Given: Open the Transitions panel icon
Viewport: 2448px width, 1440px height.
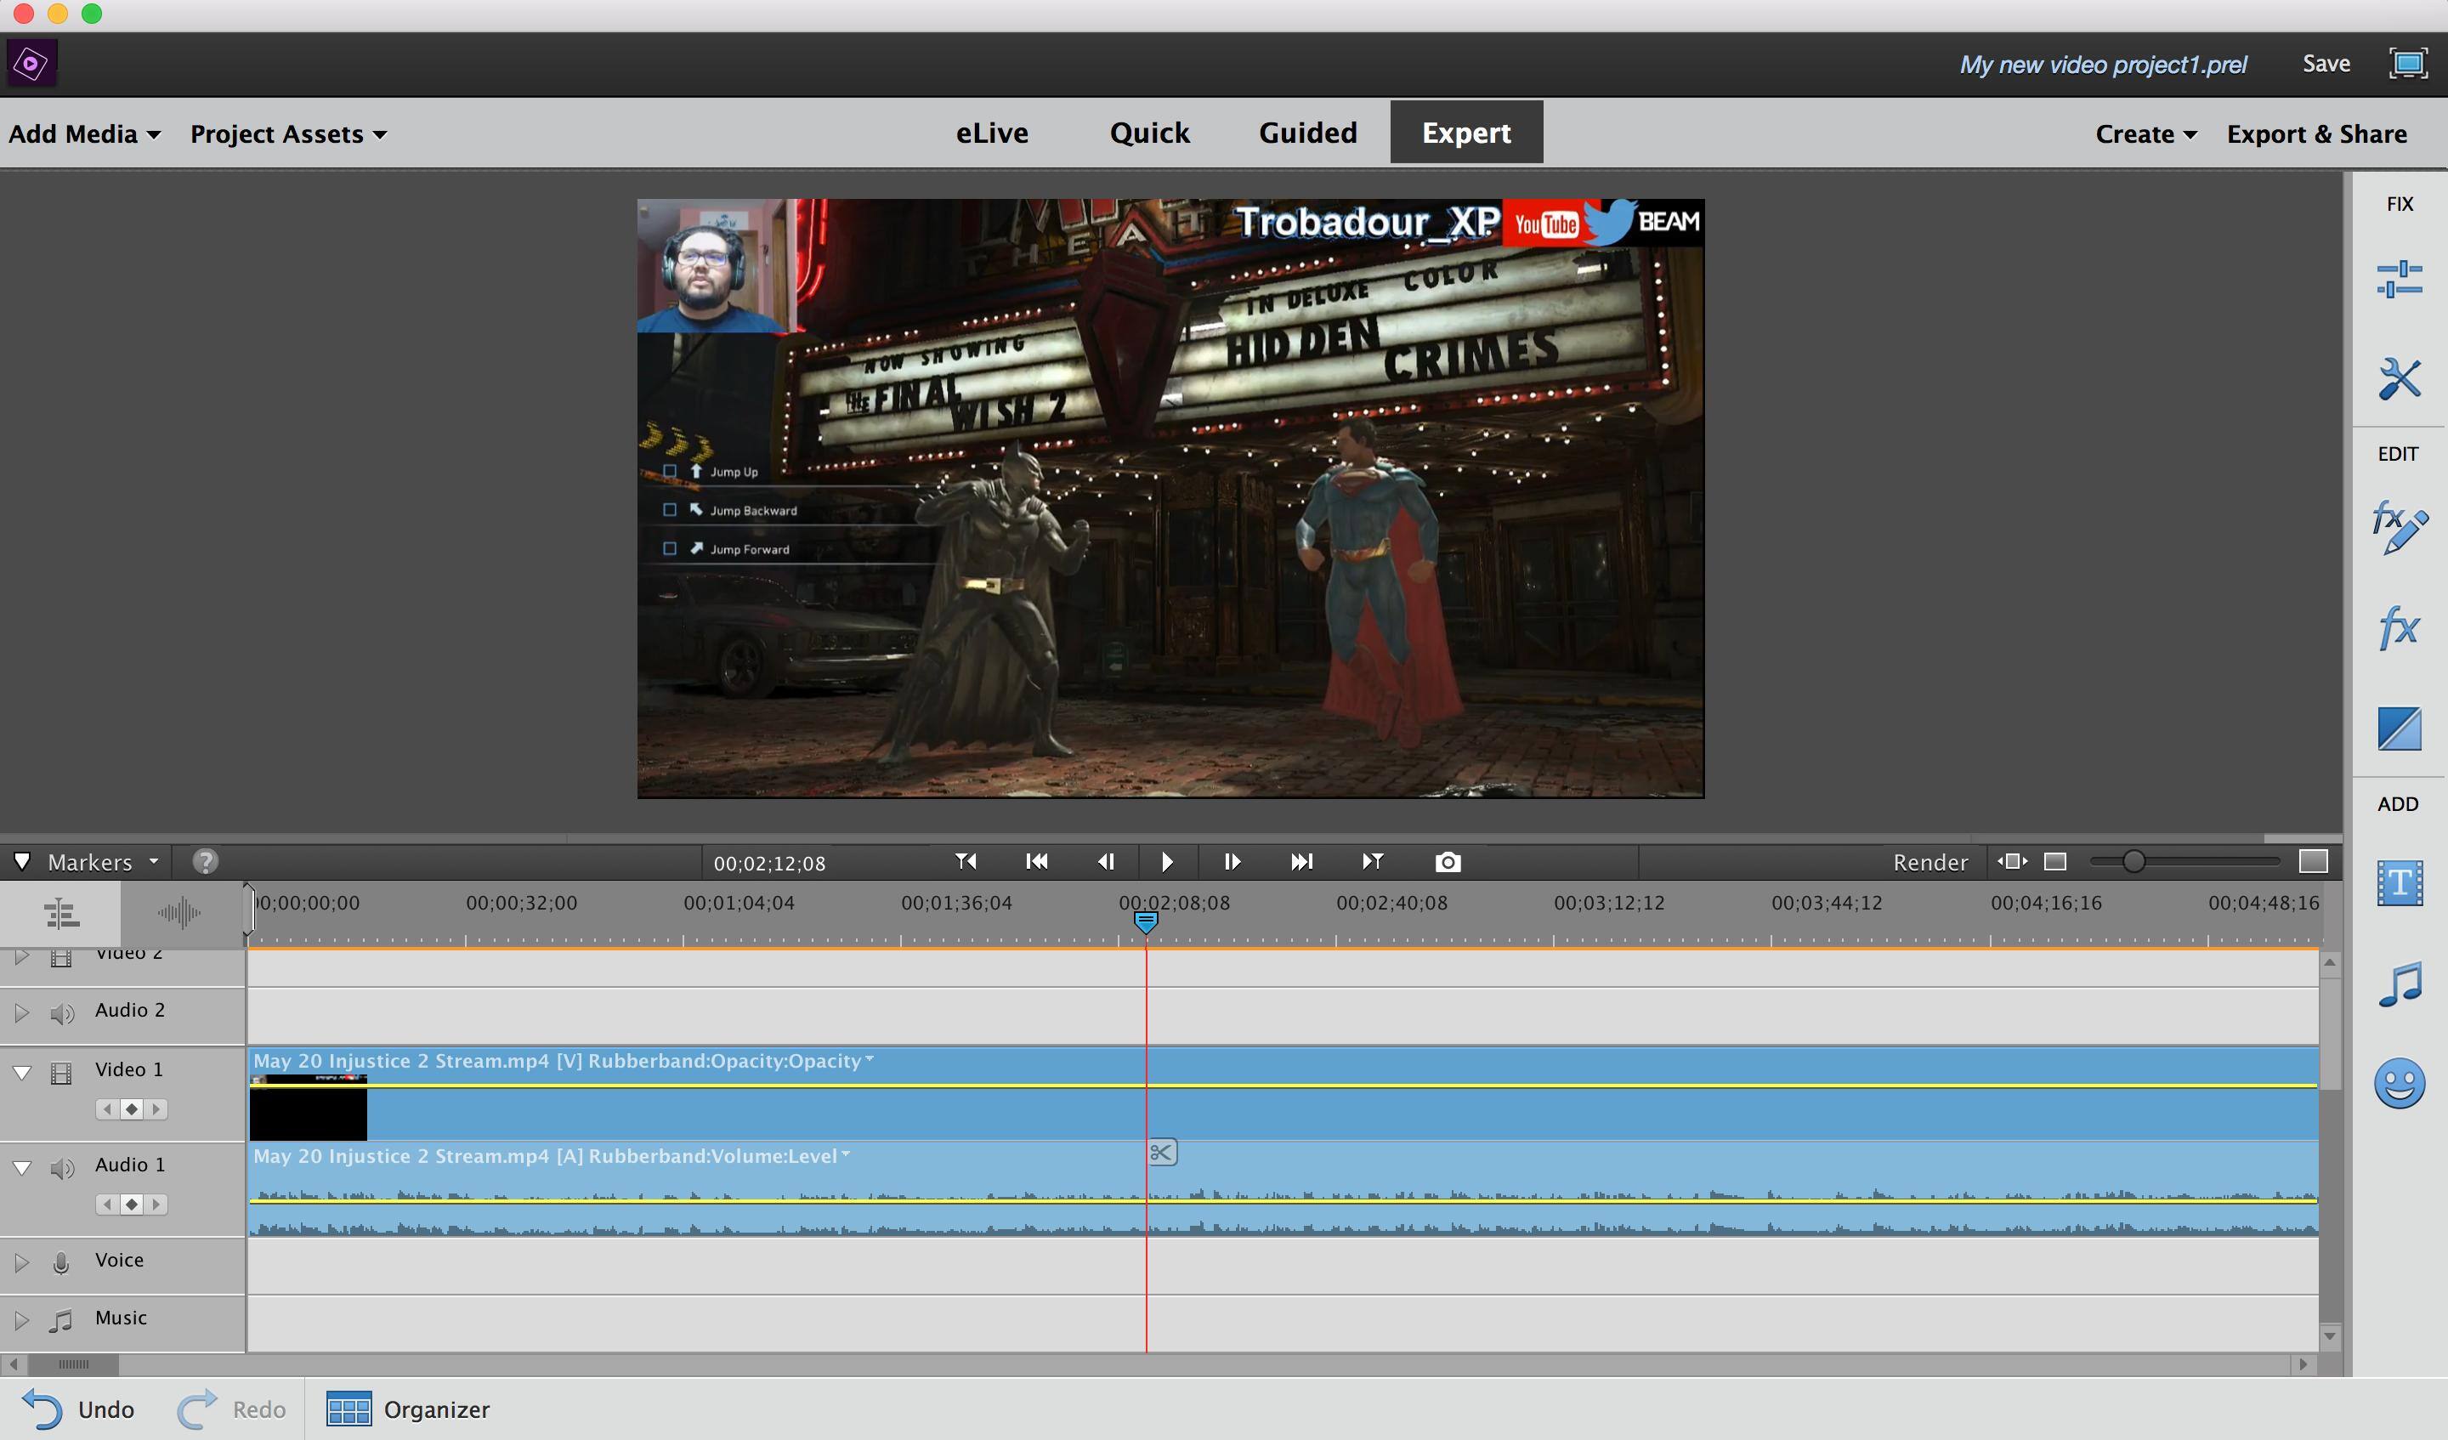Looking at the screenshot, I should [x=2399, y=728].
